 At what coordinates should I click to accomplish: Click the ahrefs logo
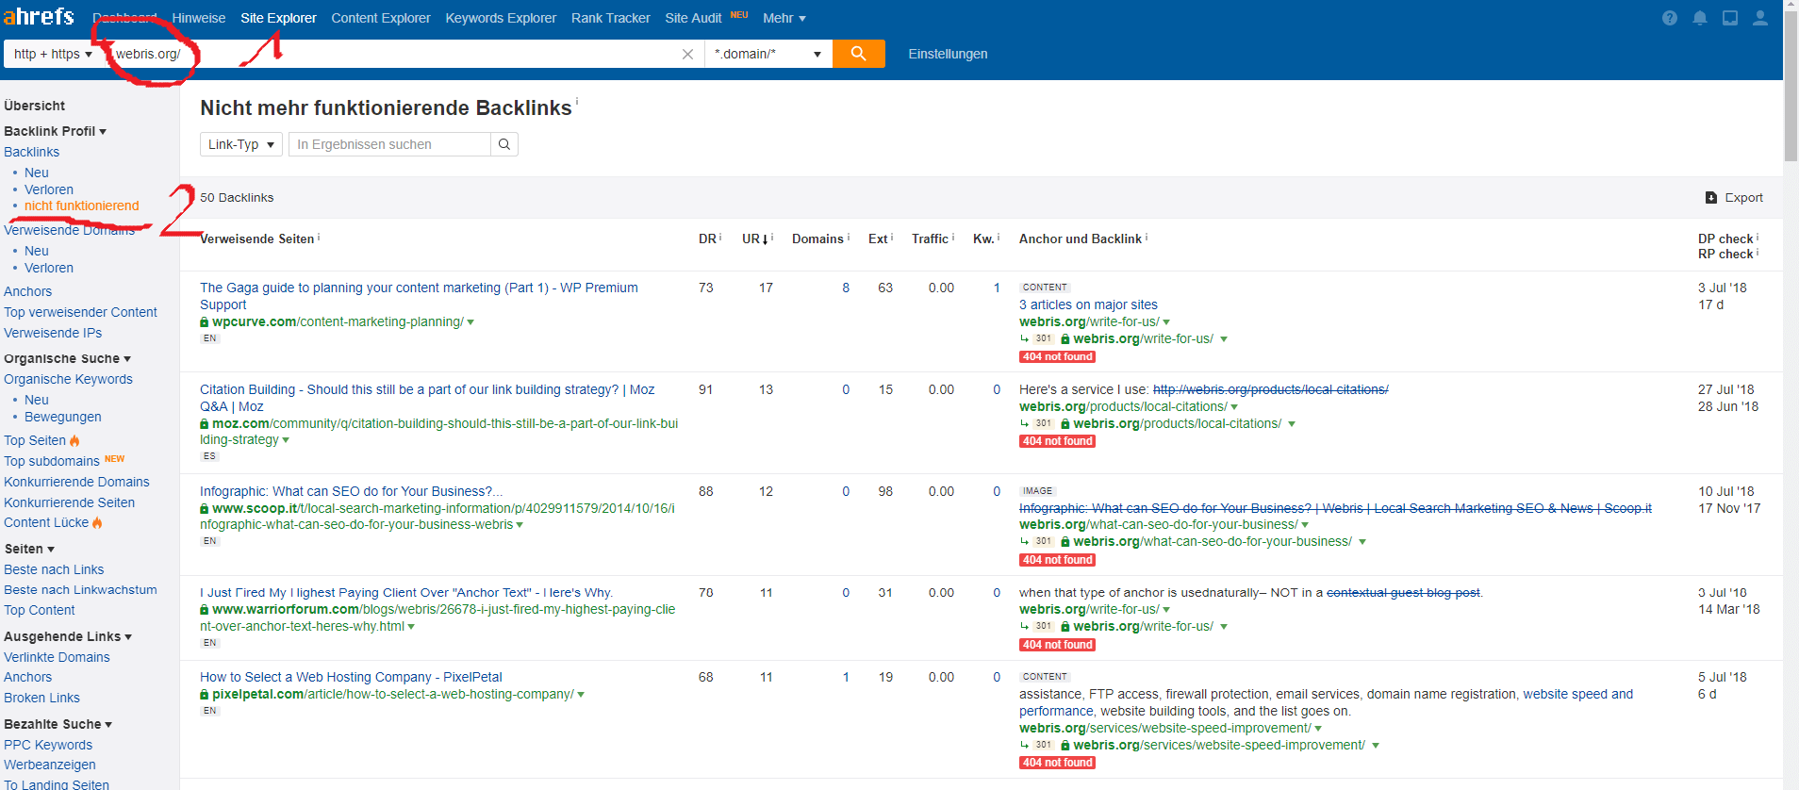39,17
